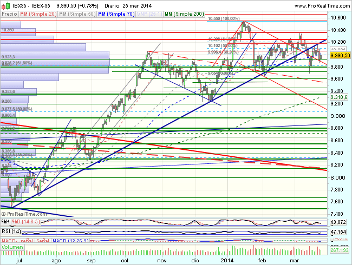Click the 9.990,50 (+0,78%) quote in header
Screen dimensions: 352x265
click(77, 6)
